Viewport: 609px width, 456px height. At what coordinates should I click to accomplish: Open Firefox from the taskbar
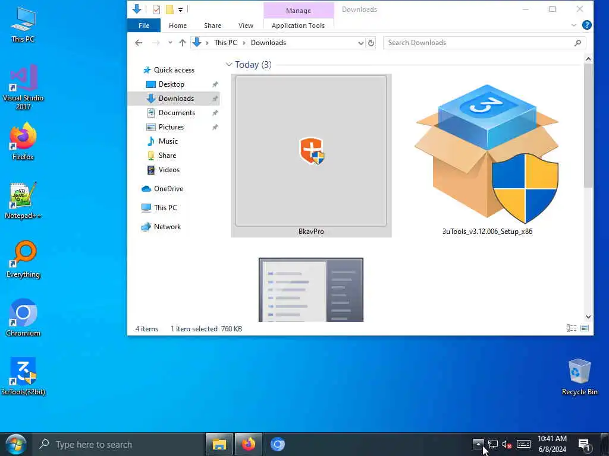[x=249, y=444]
